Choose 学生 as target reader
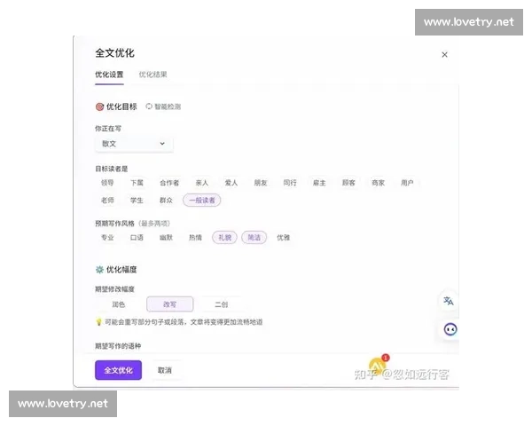Viewport: 532px width, 426px height. pos(137,200)
